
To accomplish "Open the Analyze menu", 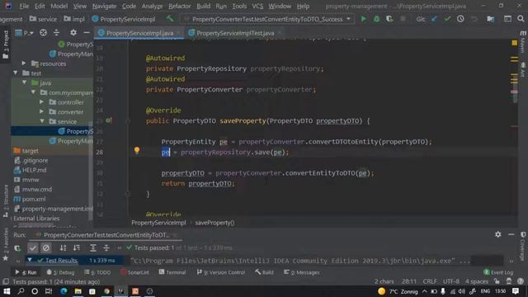I will (x=152, y=6).
